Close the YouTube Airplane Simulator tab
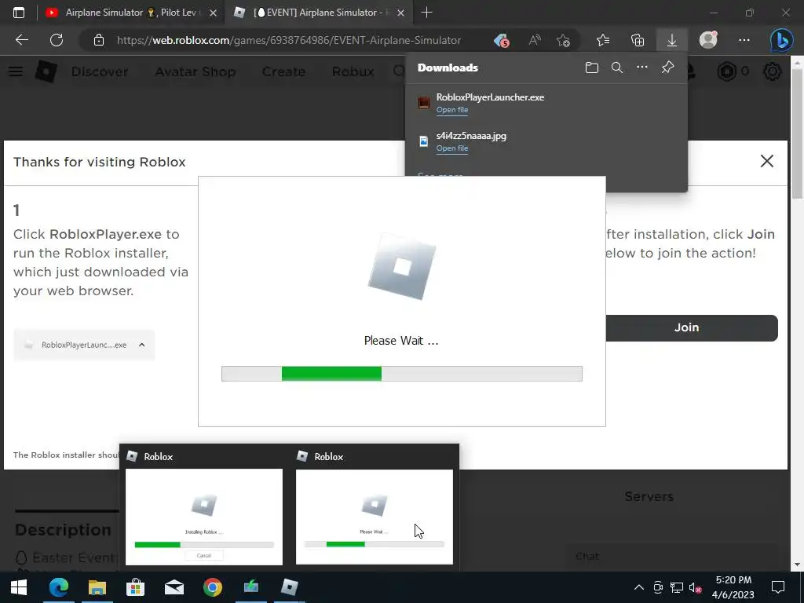This screenshot has height=603, width=804. point(214,13)
